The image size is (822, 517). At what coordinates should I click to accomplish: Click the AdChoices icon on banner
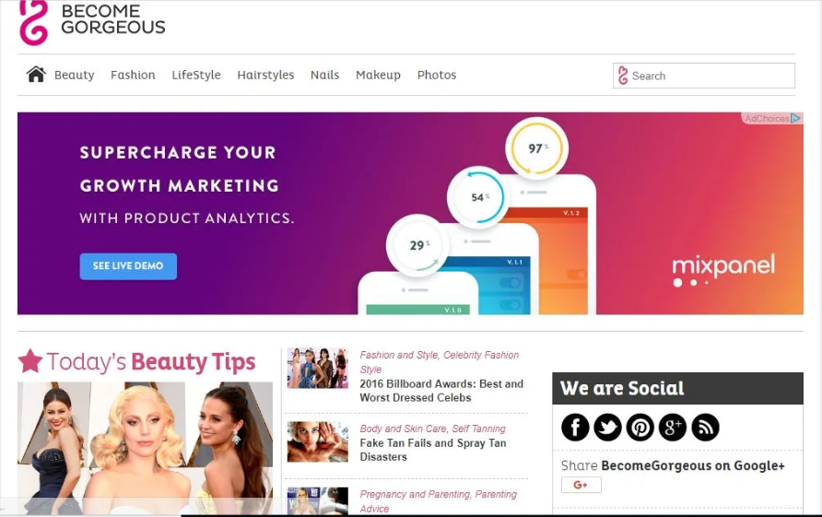point(795,119)
